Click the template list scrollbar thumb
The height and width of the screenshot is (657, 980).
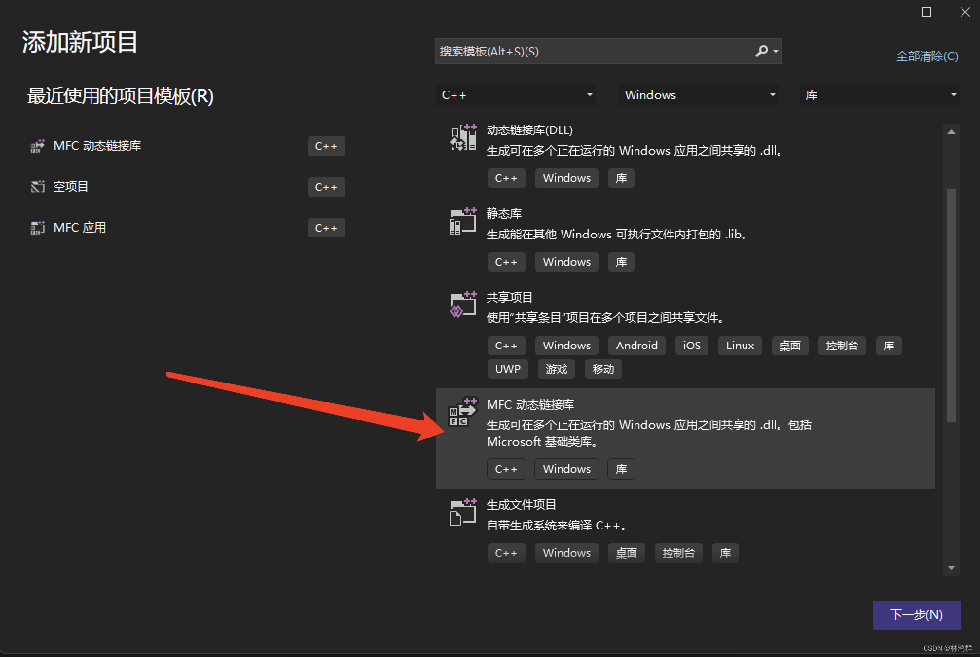(x=951, y=306)
